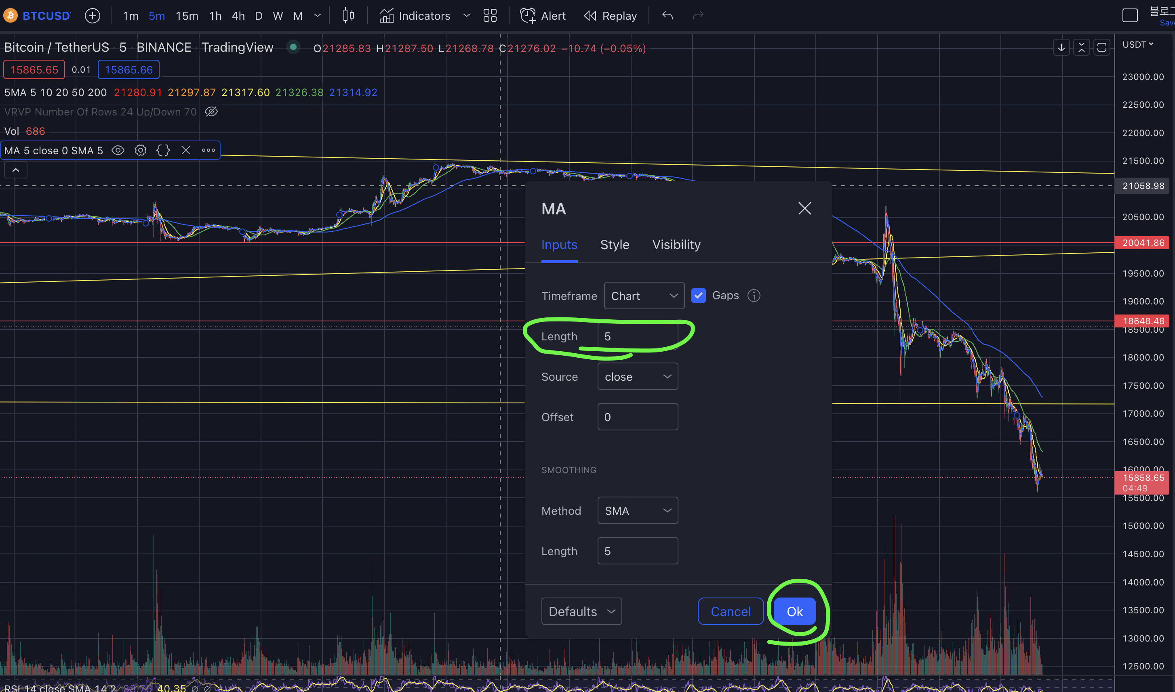
Task: Show the hidden VRVP indicator
Action: point(211,111)
